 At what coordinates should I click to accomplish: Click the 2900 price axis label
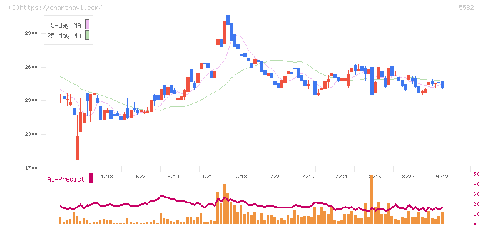(x=31, y=33)
